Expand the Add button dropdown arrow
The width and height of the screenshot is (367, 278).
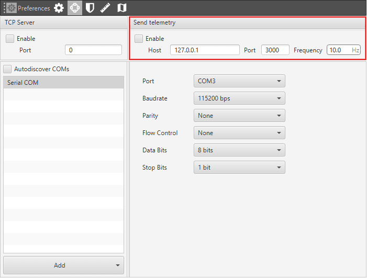(118, 265)
